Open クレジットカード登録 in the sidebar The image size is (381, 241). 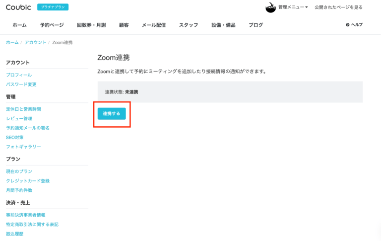coord(28,181)
